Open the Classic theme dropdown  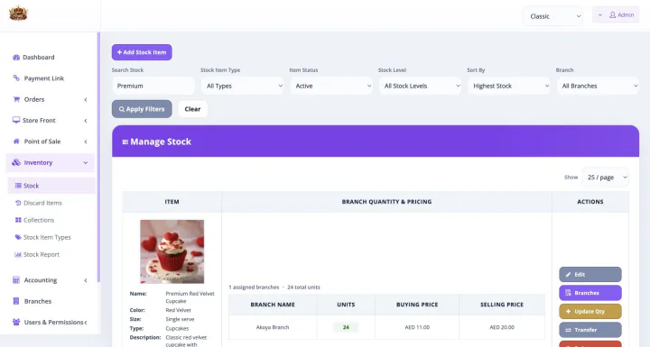553,16
